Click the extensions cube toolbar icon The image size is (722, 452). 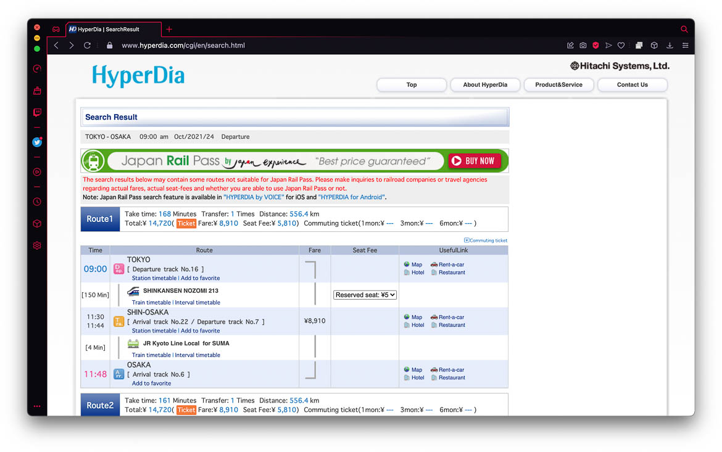click(x=654, y=45)
